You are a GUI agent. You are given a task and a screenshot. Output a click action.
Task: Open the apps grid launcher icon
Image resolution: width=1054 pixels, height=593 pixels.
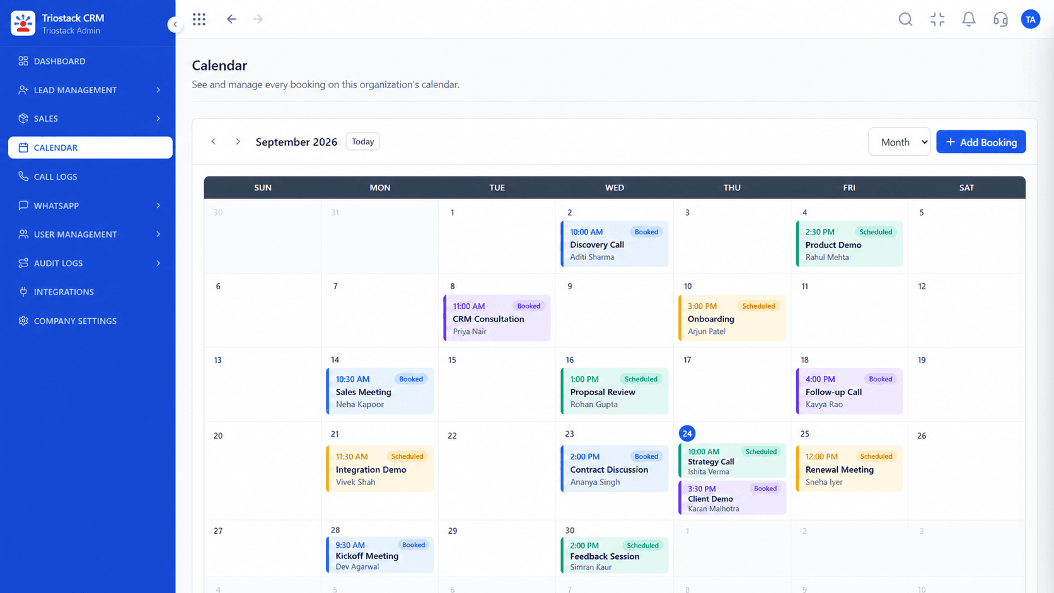199,20
